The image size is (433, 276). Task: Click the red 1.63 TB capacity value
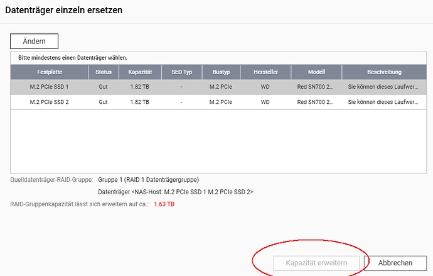[x=164, y=204]
